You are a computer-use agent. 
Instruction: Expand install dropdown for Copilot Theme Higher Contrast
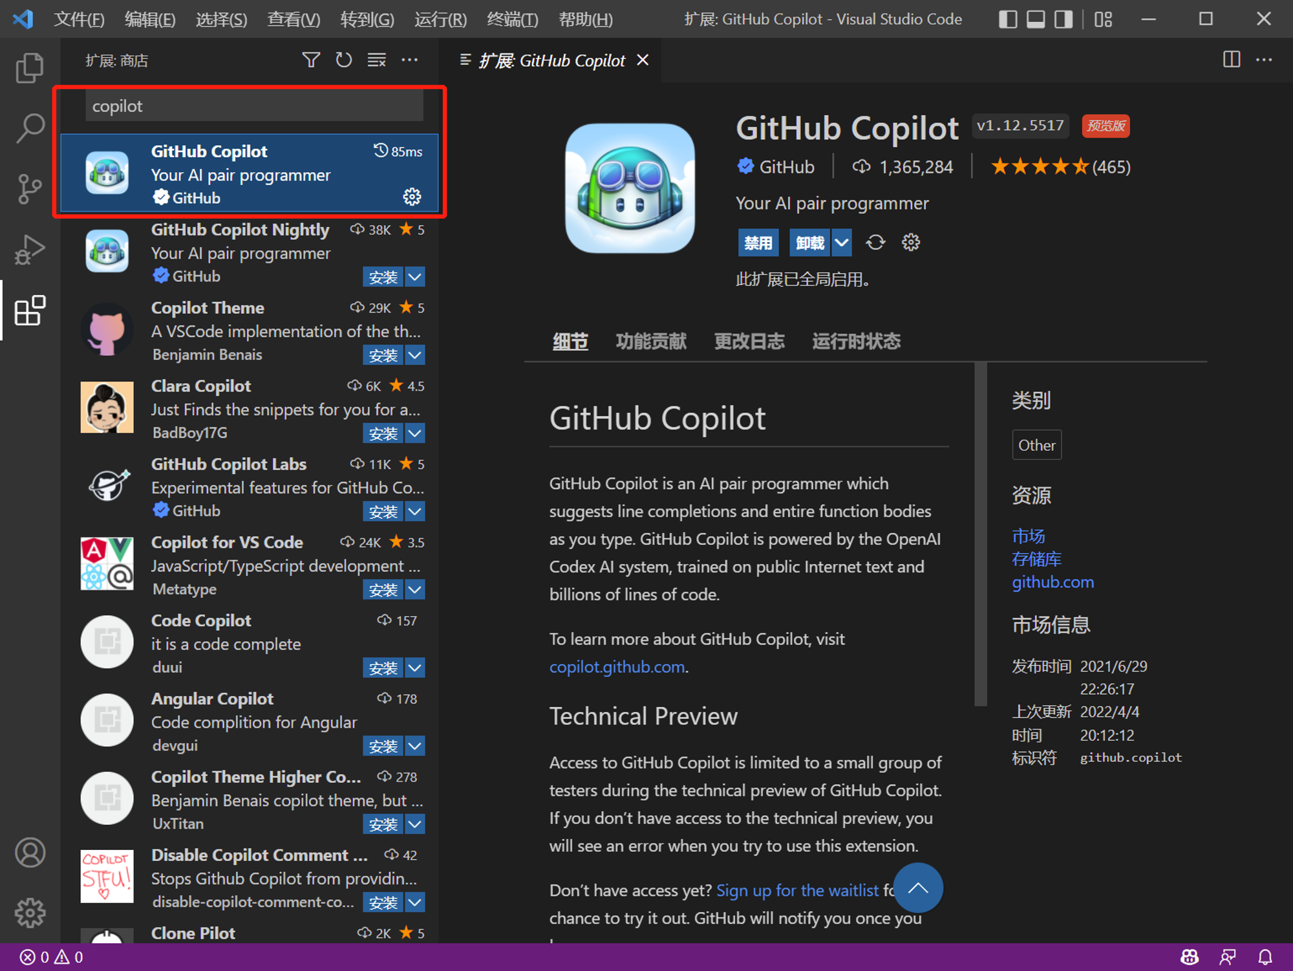415,824
